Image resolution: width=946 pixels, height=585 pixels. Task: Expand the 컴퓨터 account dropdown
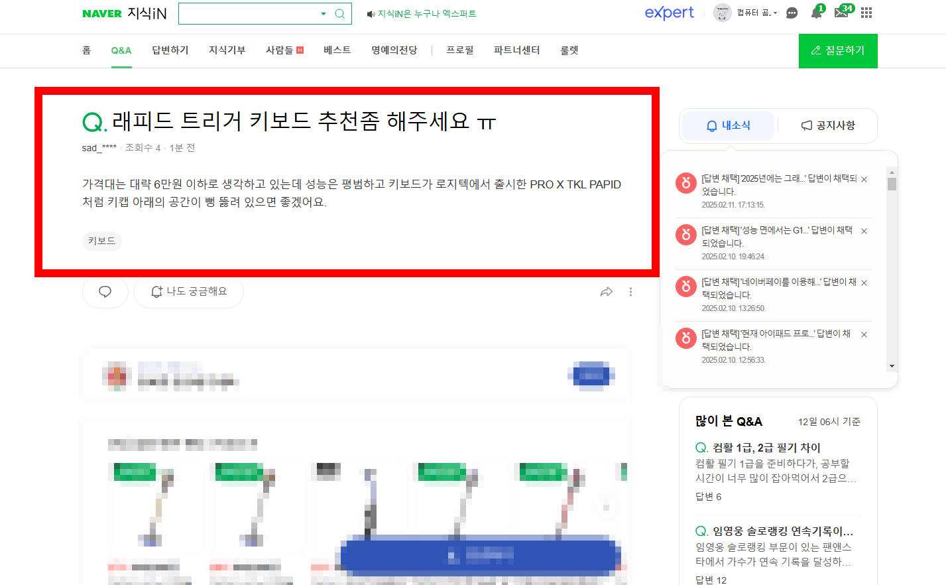757,13
